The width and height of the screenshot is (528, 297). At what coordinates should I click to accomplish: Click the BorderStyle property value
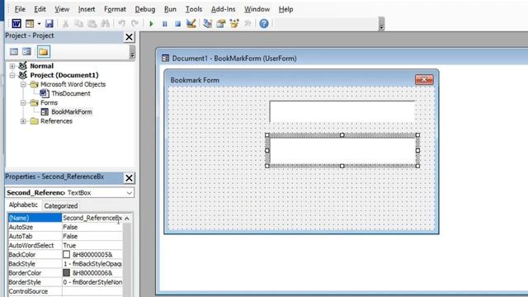(92, 282)
